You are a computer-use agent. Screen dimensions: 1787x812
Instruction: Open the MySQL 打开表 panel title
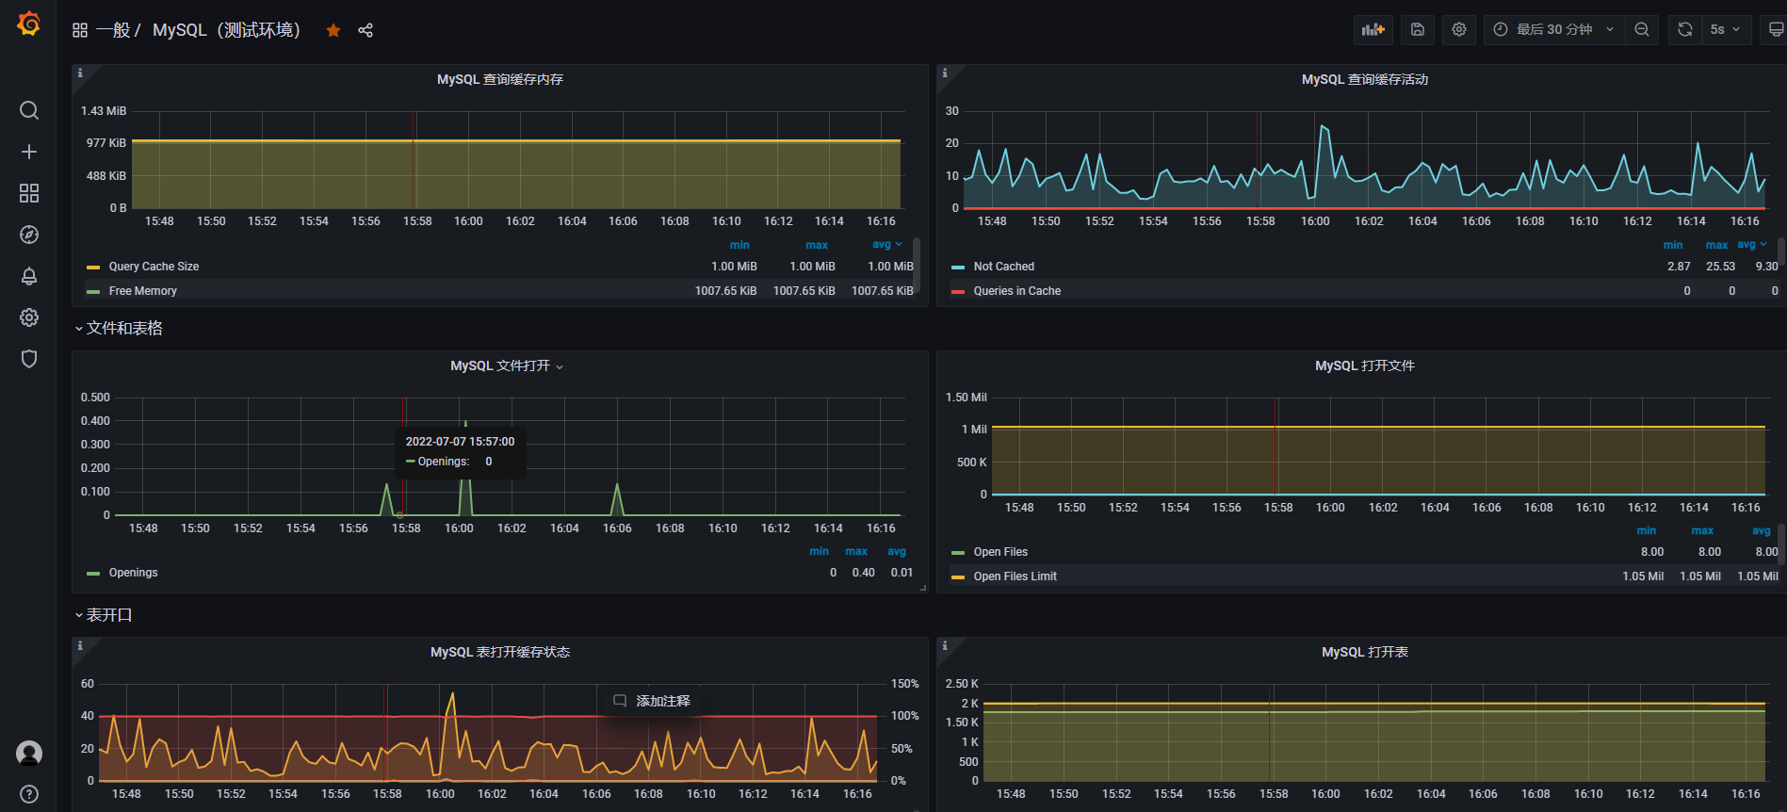point(1365,652)
